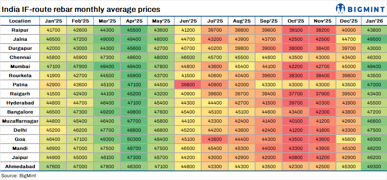Click the BigMint logo icon
The width and height of the screenshot is (387, 180).
pyautogui.click(x=341, y=8)
